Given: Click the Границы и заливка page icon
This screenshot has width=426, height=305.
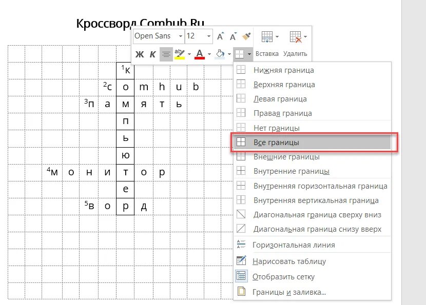Looking at the screenshot, I should point(241,292).
